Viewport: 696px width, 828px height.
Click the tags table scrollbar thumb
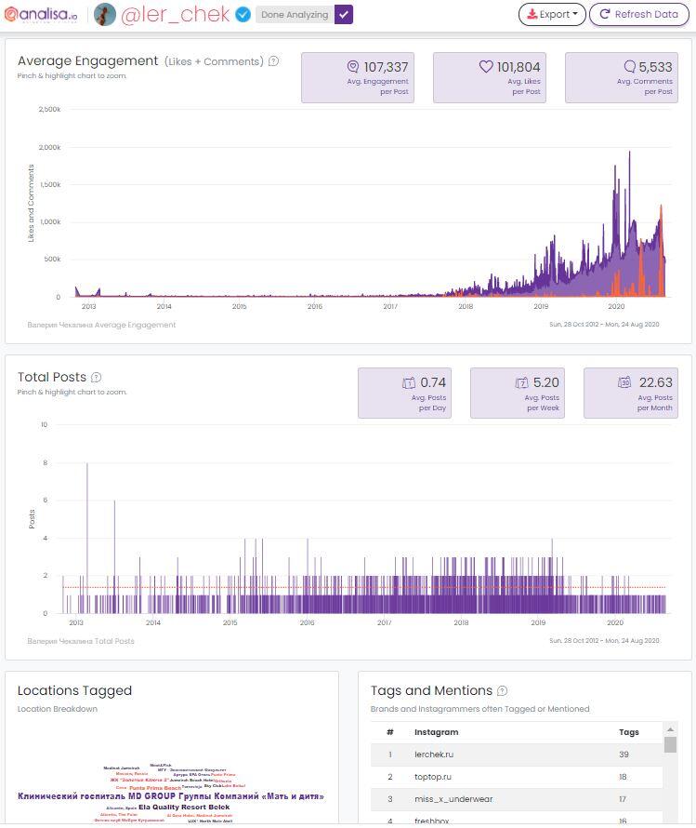[x=670, y=744]
